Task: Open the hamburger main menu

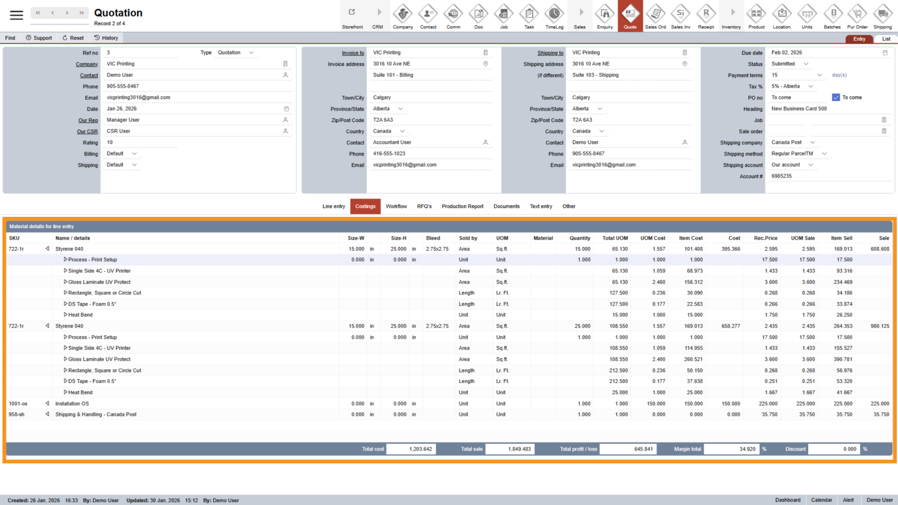Action: point(17,15)
